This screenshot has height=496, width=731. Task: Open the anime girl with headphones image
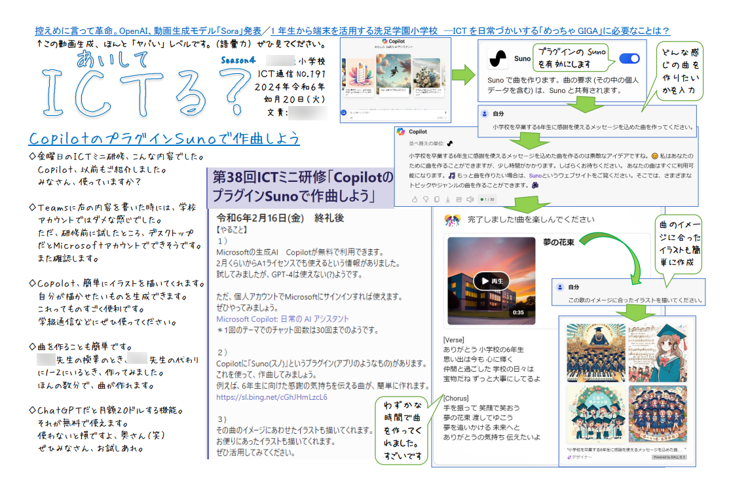[x=658, y=353]
